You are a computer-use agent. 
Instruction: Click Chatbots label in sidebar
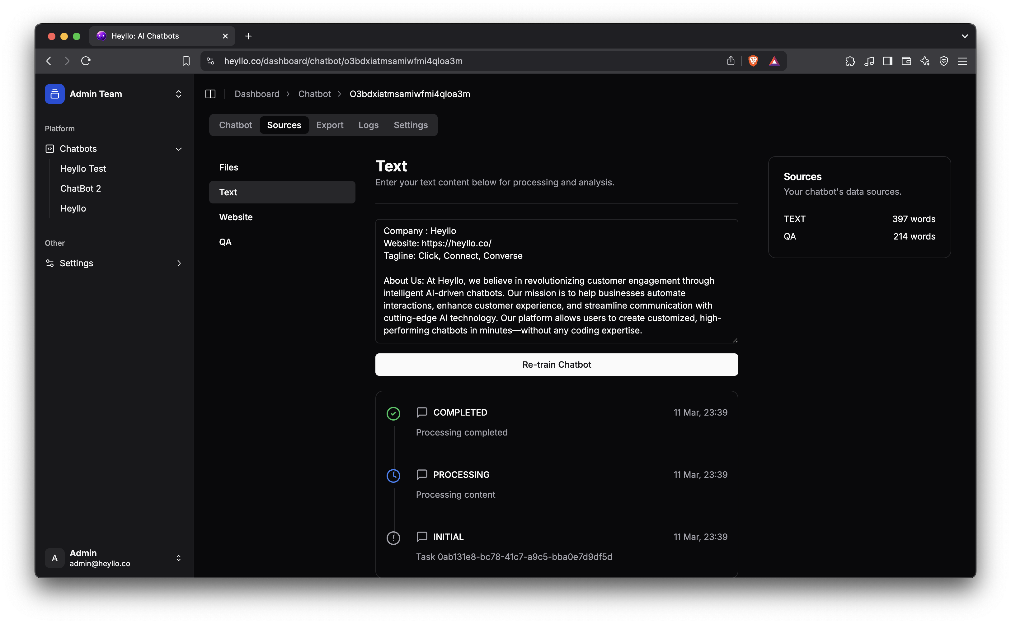click(78, 149)
